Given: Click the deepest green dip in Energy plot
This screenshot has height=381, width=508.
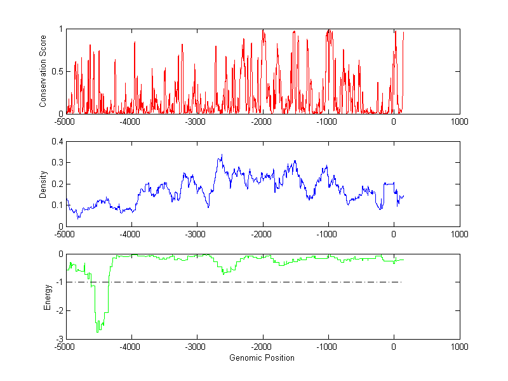Looking at the screenshot, I should click(97, 331).
